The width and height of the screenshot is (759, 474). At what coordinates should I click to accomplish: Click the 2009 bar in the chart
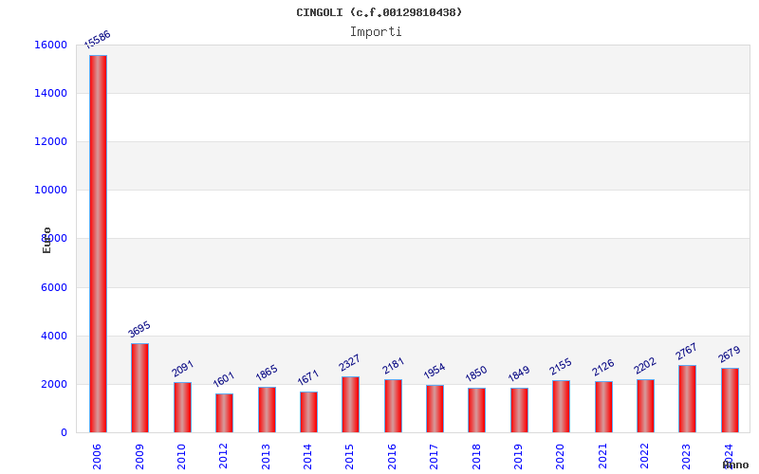[139, 388]
